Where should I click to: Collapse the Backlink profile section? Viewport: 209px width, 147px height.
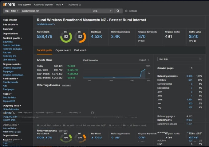click(x=12, y=38)
